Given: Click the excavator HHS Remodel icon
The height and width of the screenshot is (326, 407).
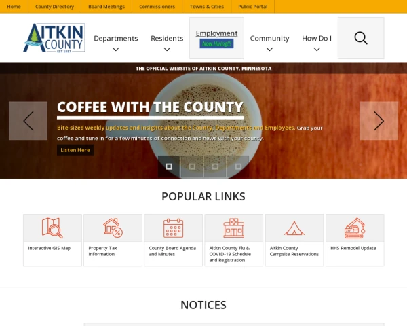Looking at the screenshot, I should coord(355,228).
